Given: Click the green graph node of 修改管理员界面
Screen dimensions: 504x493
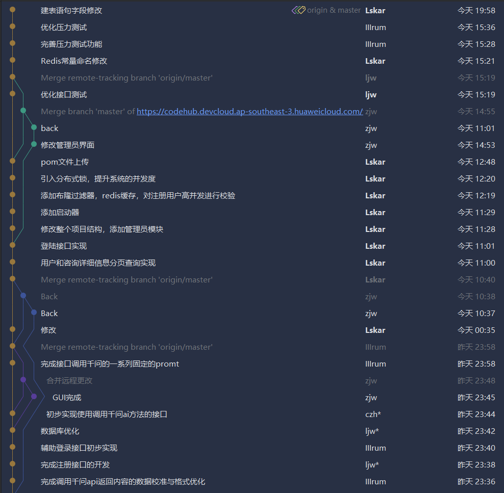Looking at the screenshot, I should (x=34, y=144).
